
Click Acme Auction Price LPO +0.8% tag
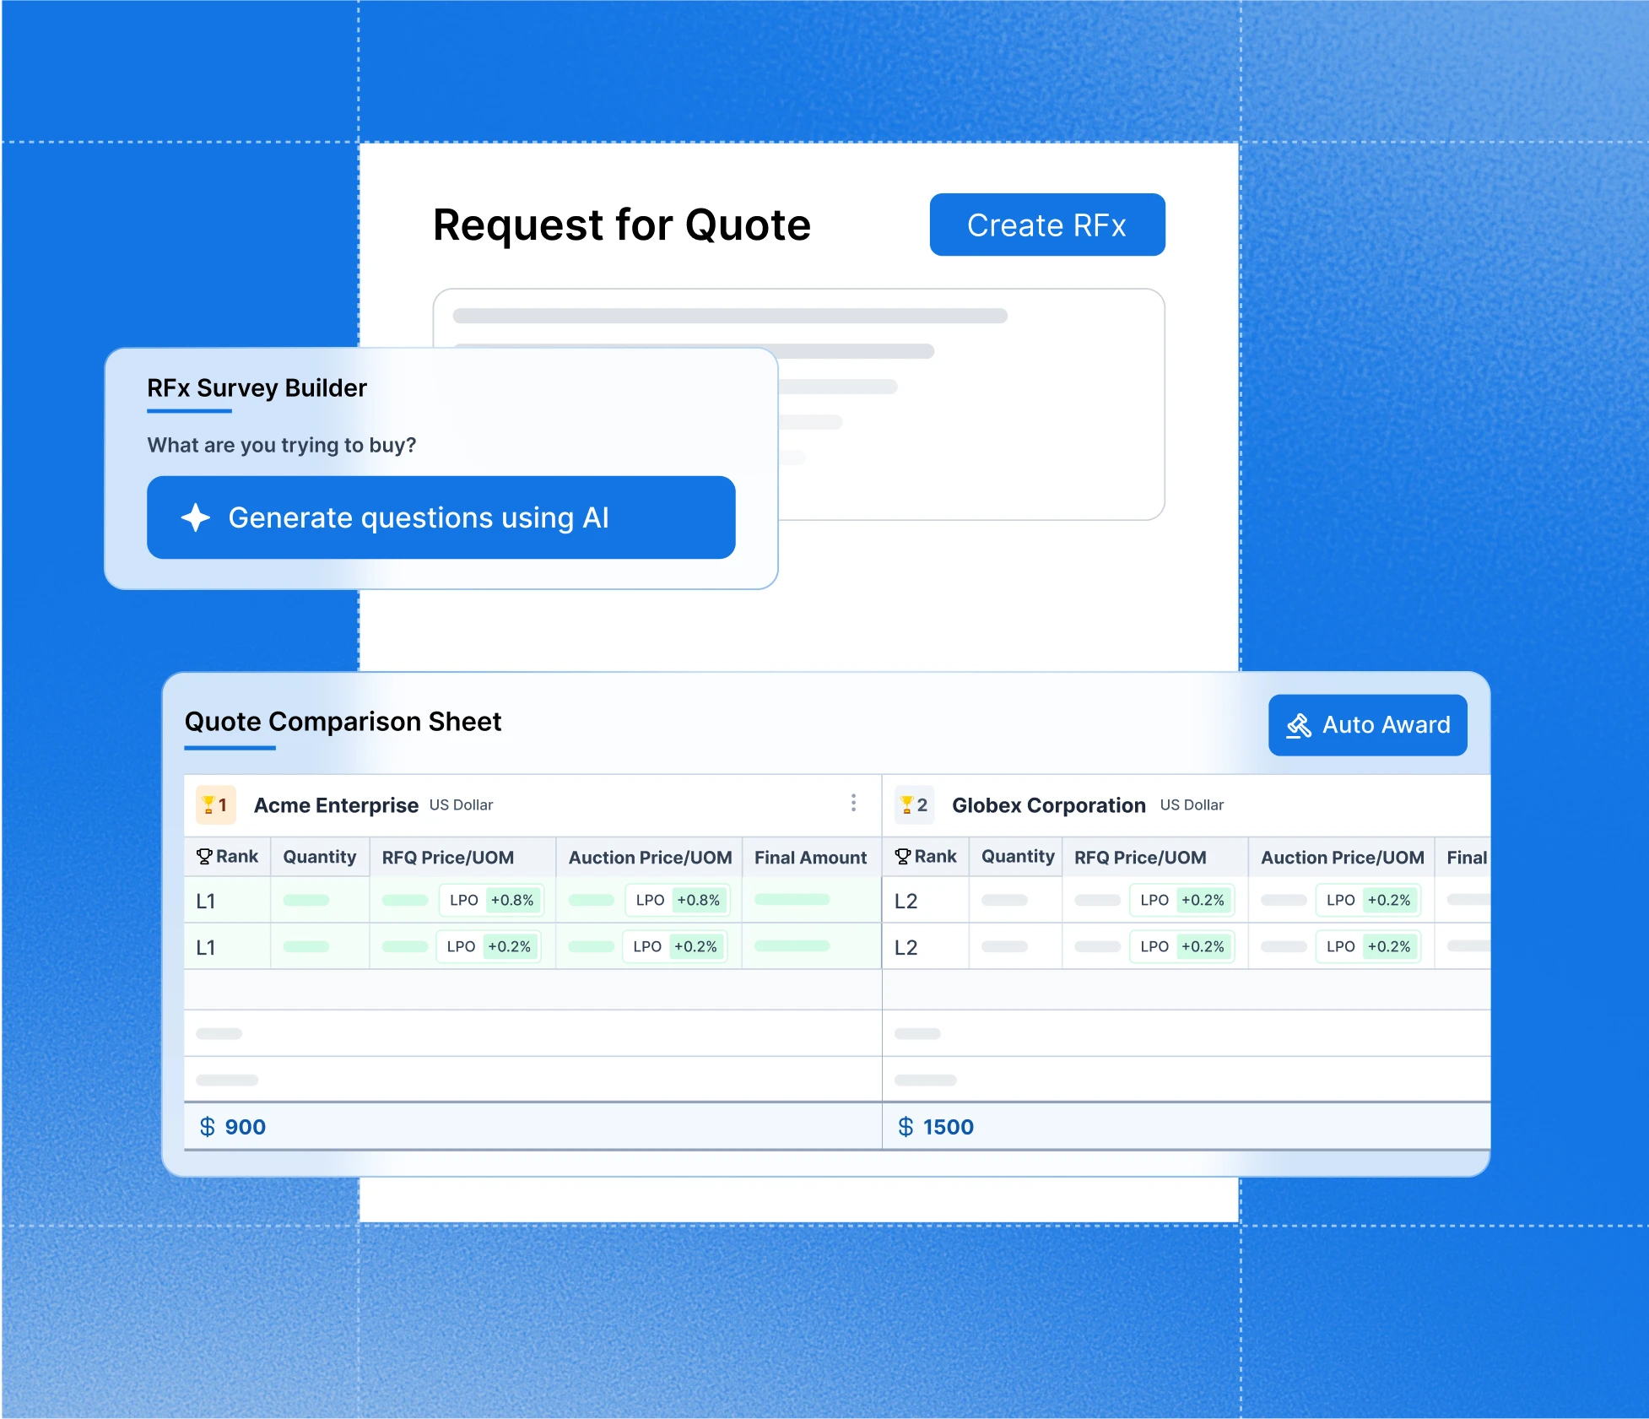pos(677,901)
